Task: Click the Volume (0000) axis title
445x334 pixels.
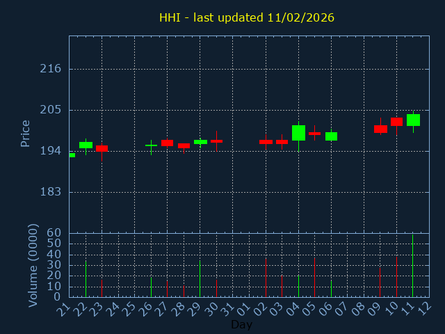Action: pyautogui.click(x=33, y=265)
